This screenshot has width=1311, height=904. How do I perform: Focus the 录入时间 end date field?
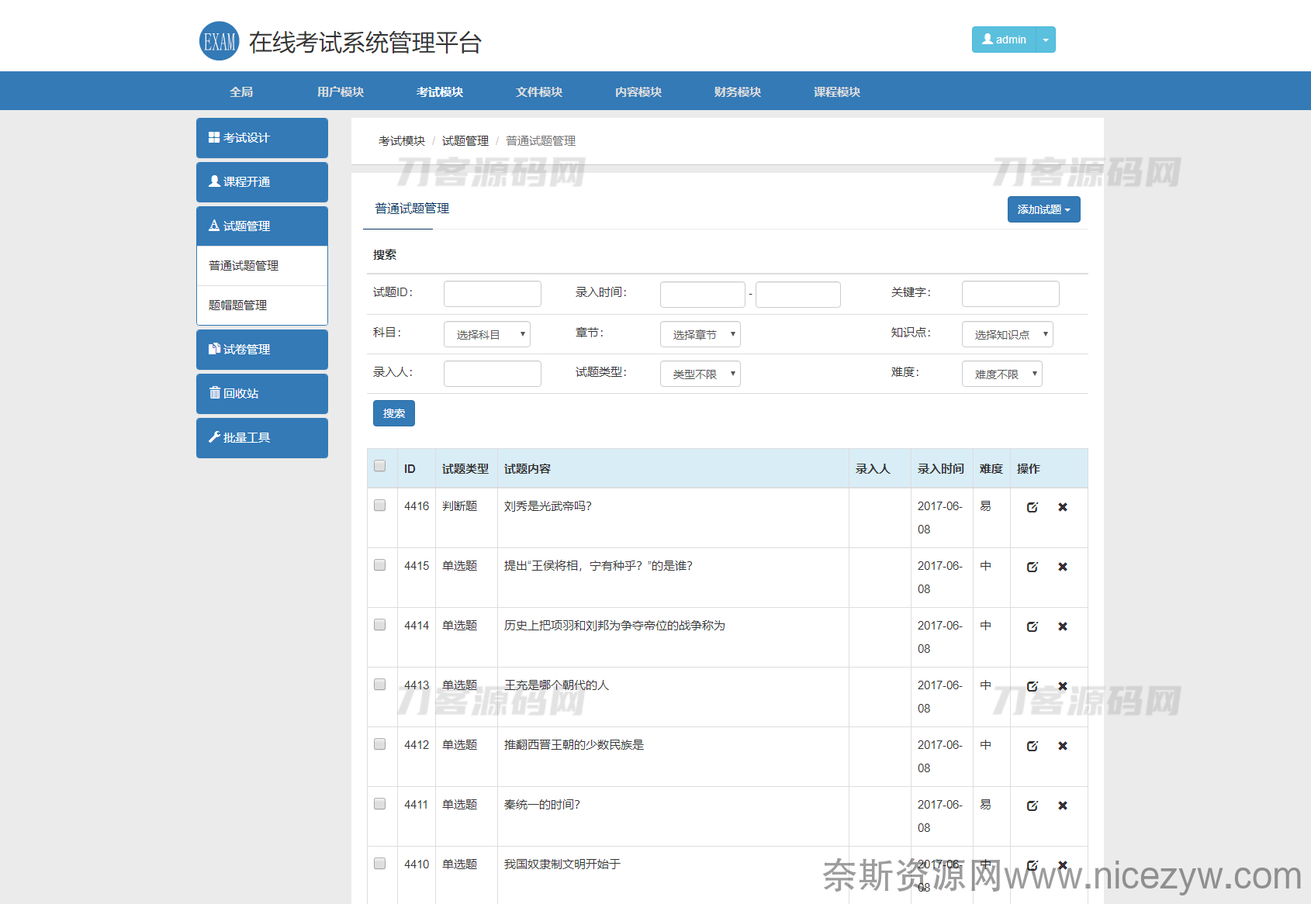pyautogui.click(x=798, y=295)
